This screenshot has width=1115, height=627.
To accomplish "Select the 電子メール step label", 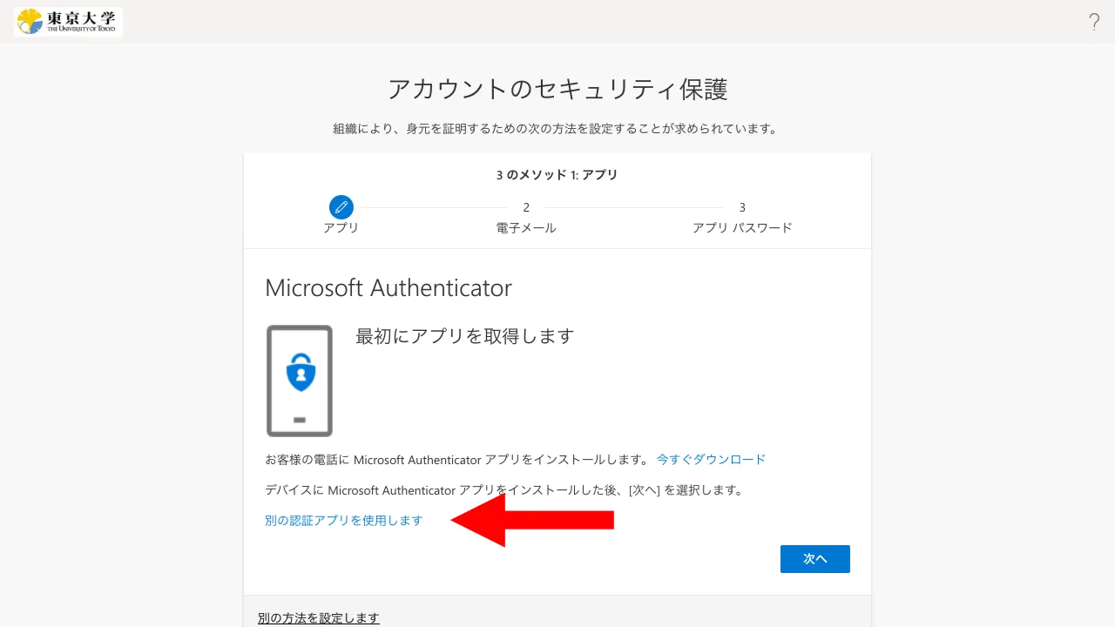I will 526,228.
